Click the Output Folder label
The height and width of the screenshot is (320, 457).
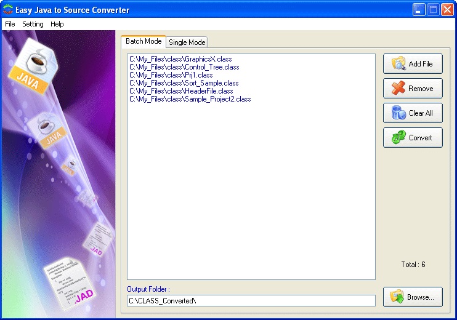(148, 289)
